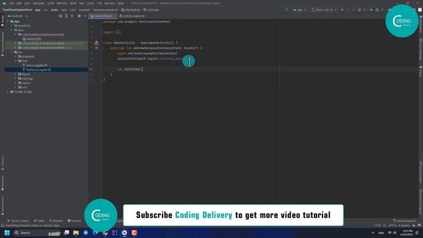Image resolution: width=423 pixels, height=238 pixels.
Task: Open the Refactor menu
Action: [x=62, y=3]
